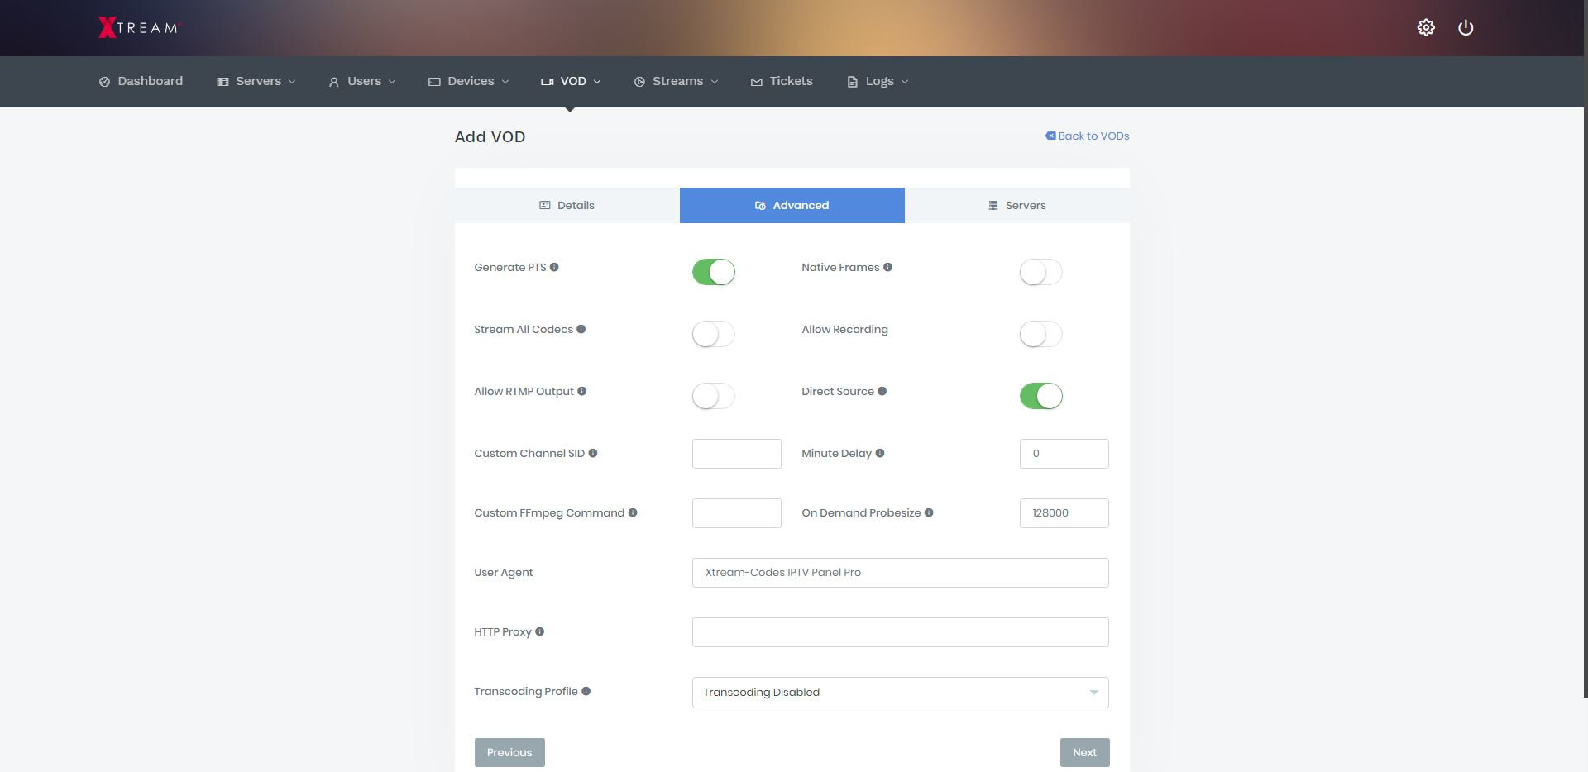This screenshot has width=1588, height=772.
Task: Focus the Custom FFmpeg Command field
Action: tap(737, 513)
